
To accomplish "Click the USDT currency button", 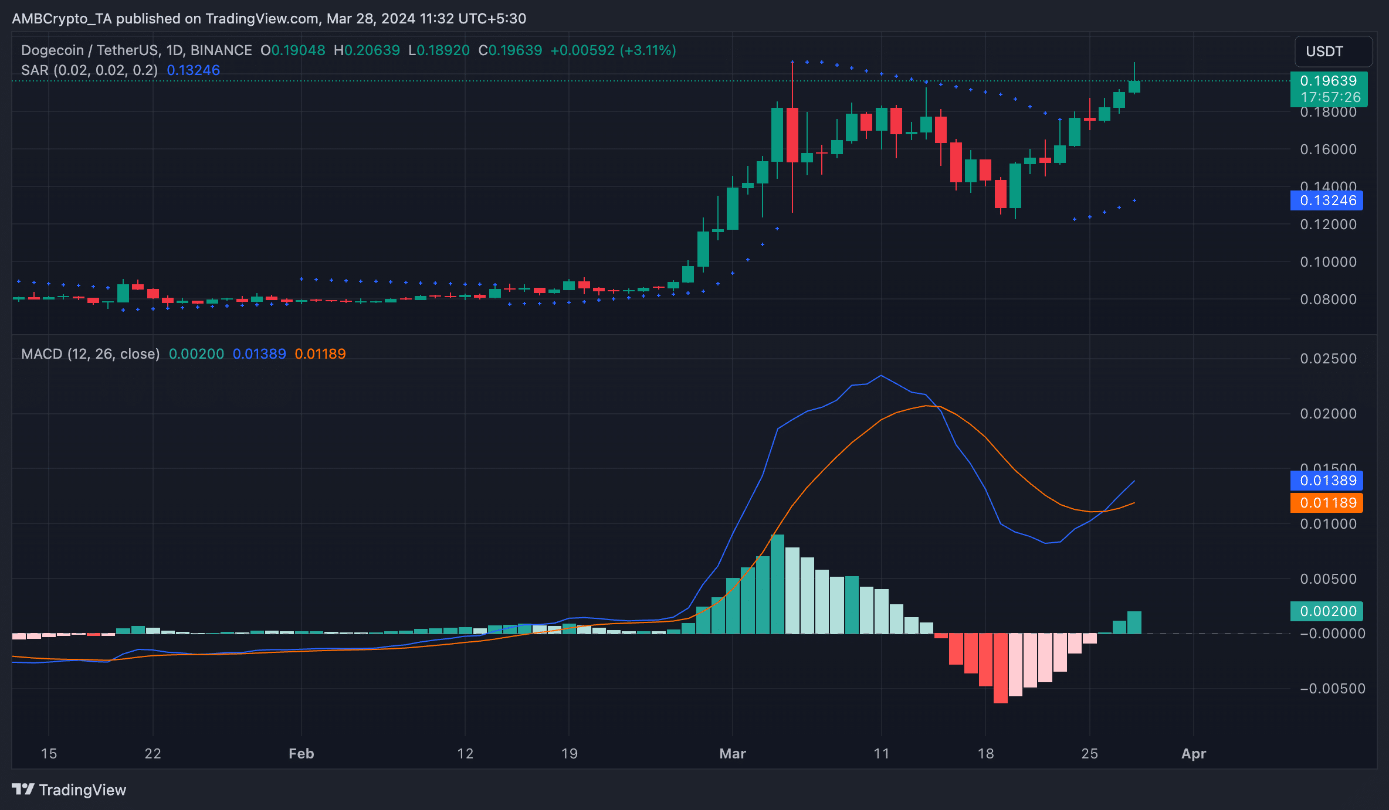I will 1333,52.
